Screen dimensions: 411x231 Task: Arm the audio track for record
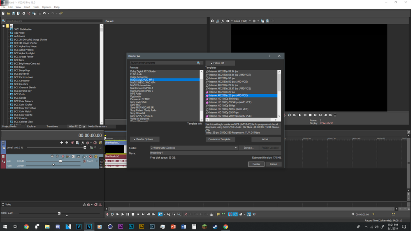pos(63,157)
